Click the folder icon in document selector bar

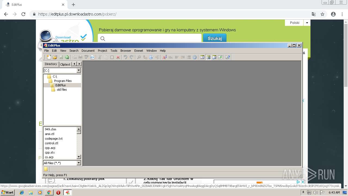46,169
